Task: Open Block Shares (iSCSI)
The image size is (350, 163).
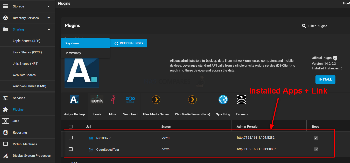Action: [x=27, y=52]
